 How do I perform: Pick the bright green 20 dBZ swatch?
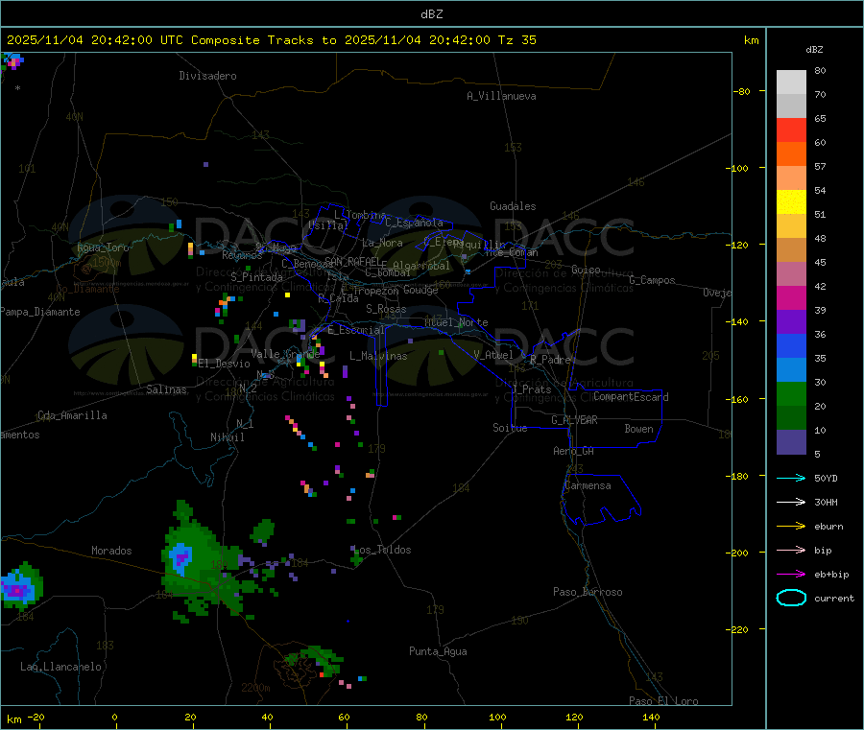pyautogui.click(x=791, y=393)
